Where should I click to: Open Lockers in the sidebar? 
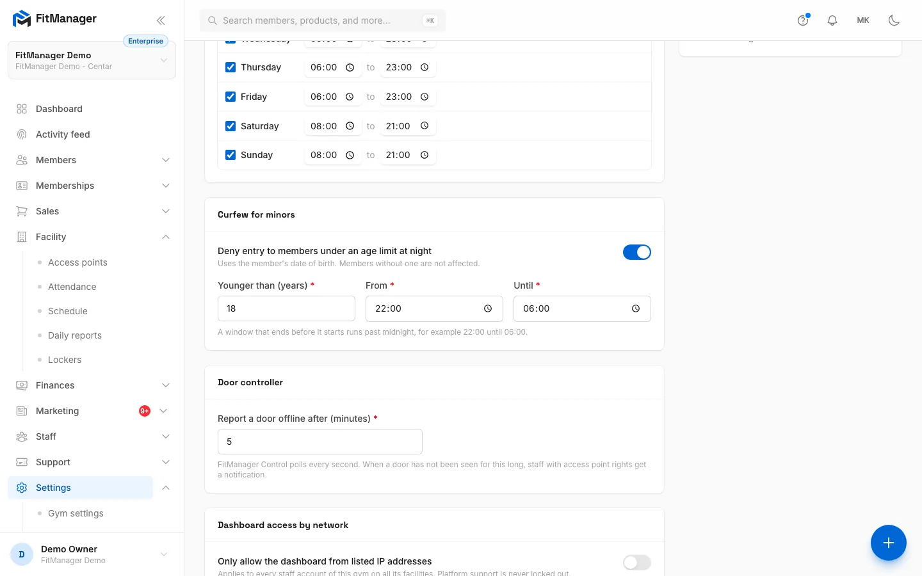(x=65, y=360)
